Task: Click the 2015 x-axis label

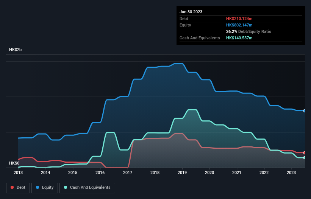Action: 73,173
